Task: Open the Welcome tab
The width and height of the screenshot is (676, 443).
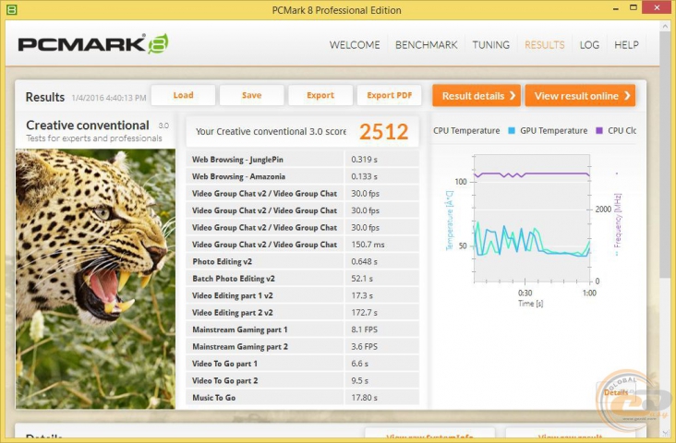Action: pos(355,45)
